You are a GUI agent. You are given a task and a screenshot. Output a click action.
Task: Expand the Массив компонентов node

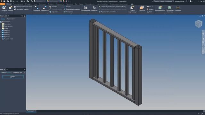click(x=1, y=39)
